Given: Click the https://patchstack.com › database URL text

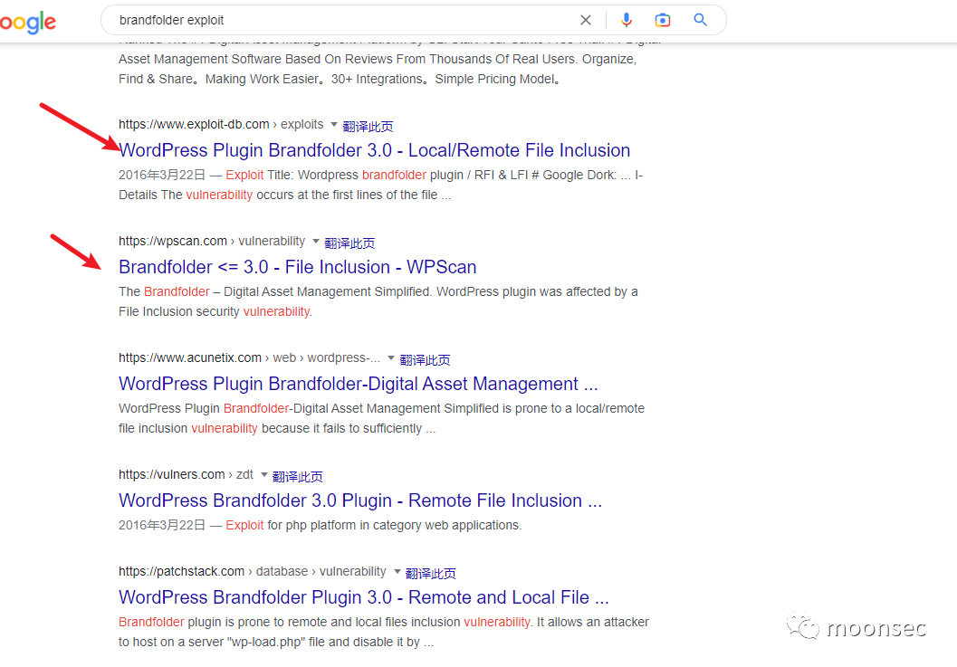Looking at the screenshot, I should tap(252, 571).
